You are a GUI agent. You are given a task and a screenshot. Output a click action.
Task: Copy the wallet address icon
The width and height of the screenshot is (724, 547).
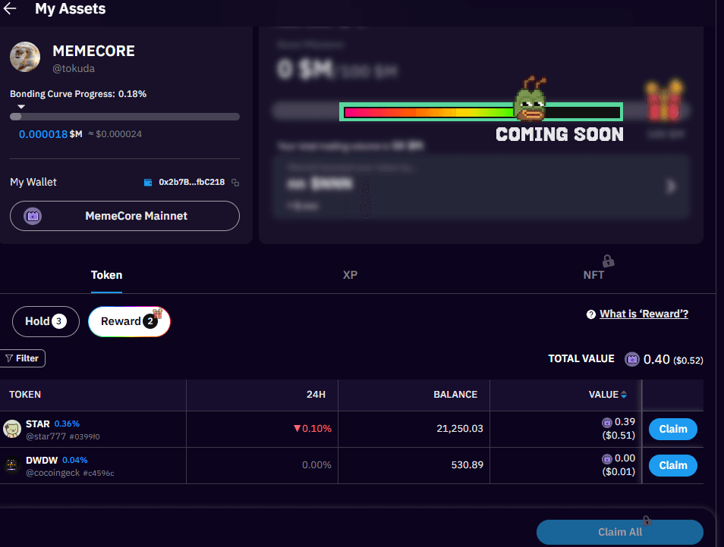235,183
